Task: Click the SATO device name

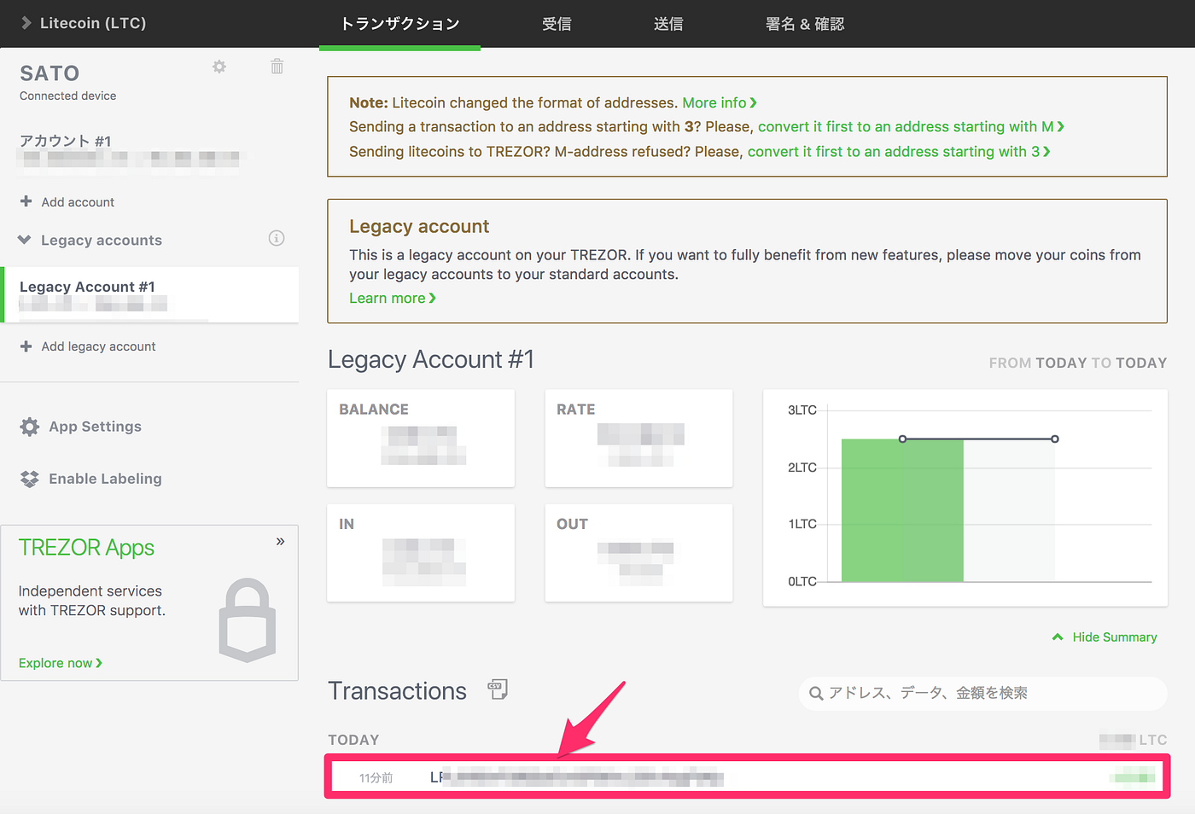Action: pyautogui.click(x=50, y=73)
